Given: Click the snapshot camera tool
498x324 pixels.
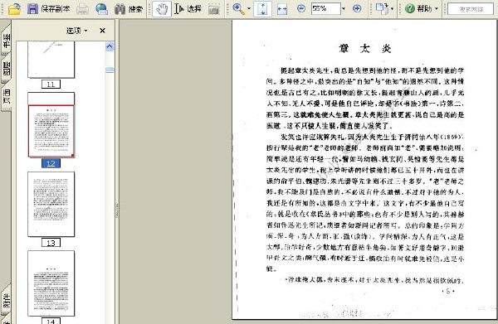Looking at the screenshot, I should pos(214,9).
